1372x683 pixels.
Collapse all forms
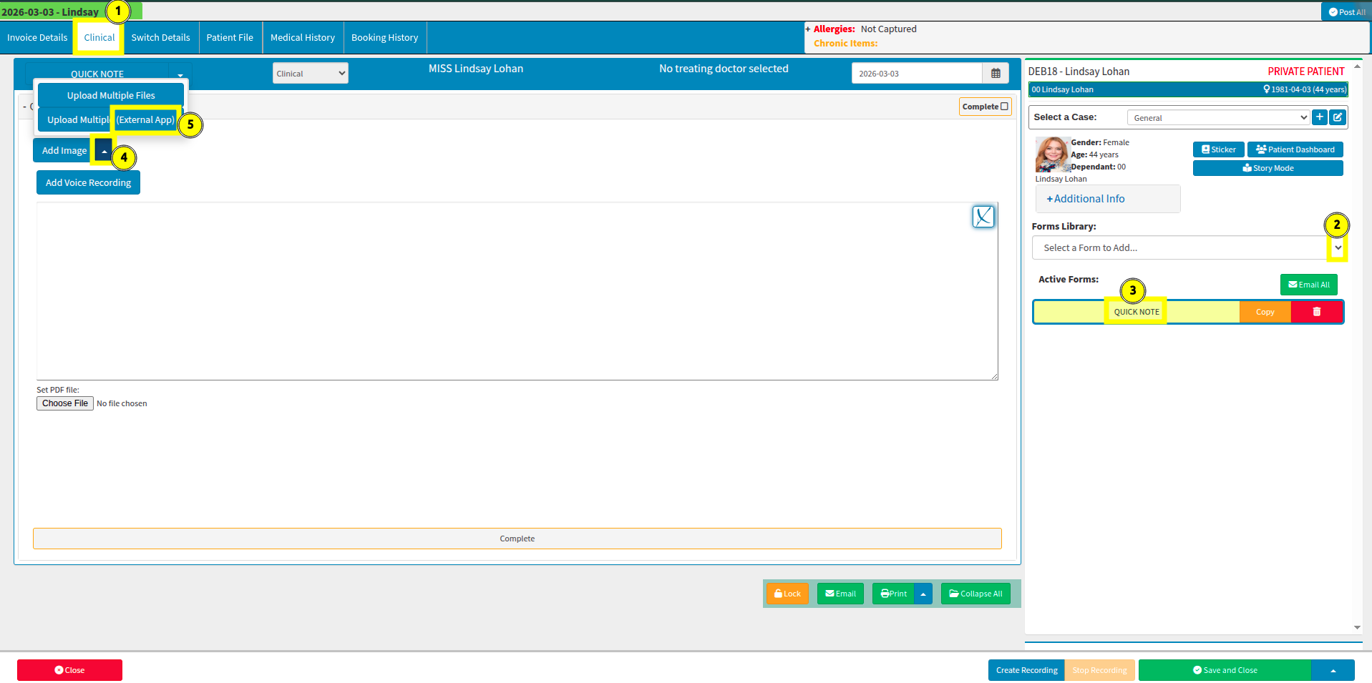pos(976,594)
